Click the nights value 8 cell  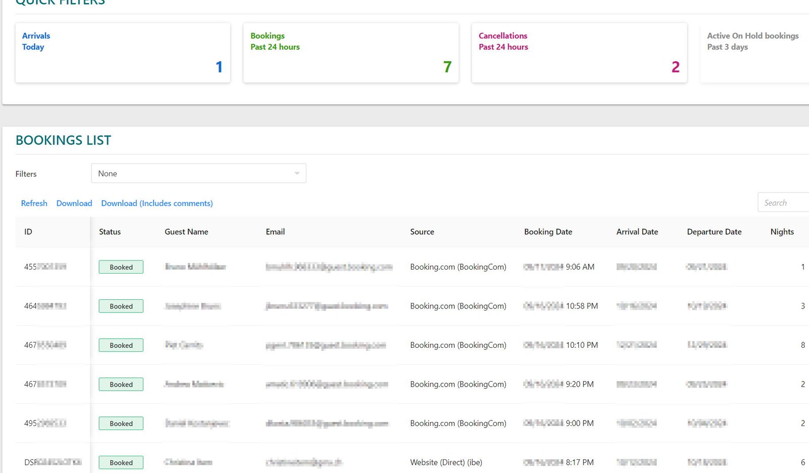coord(802,345)
